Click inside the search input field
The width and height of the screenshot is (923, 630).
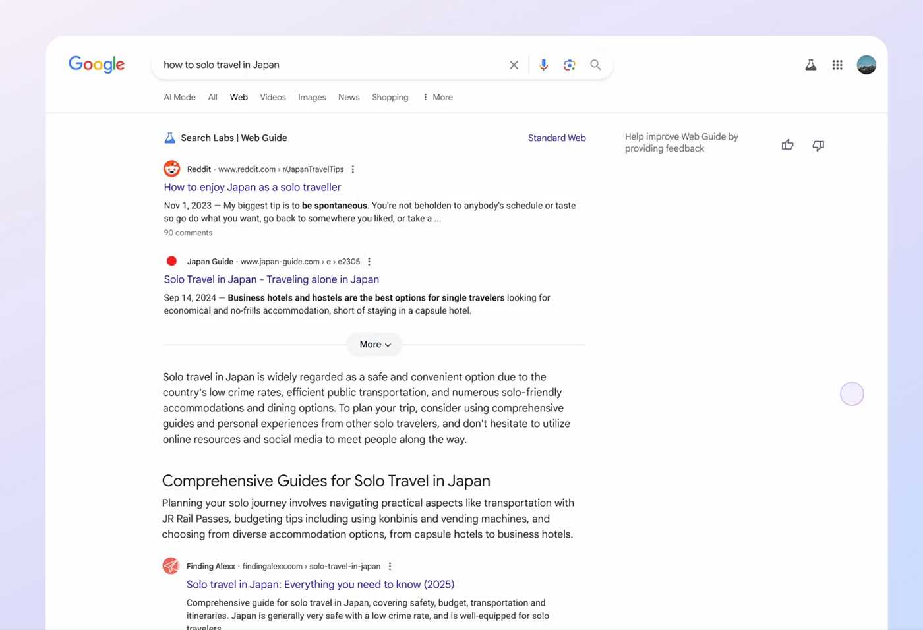click(x=330, y=65)
